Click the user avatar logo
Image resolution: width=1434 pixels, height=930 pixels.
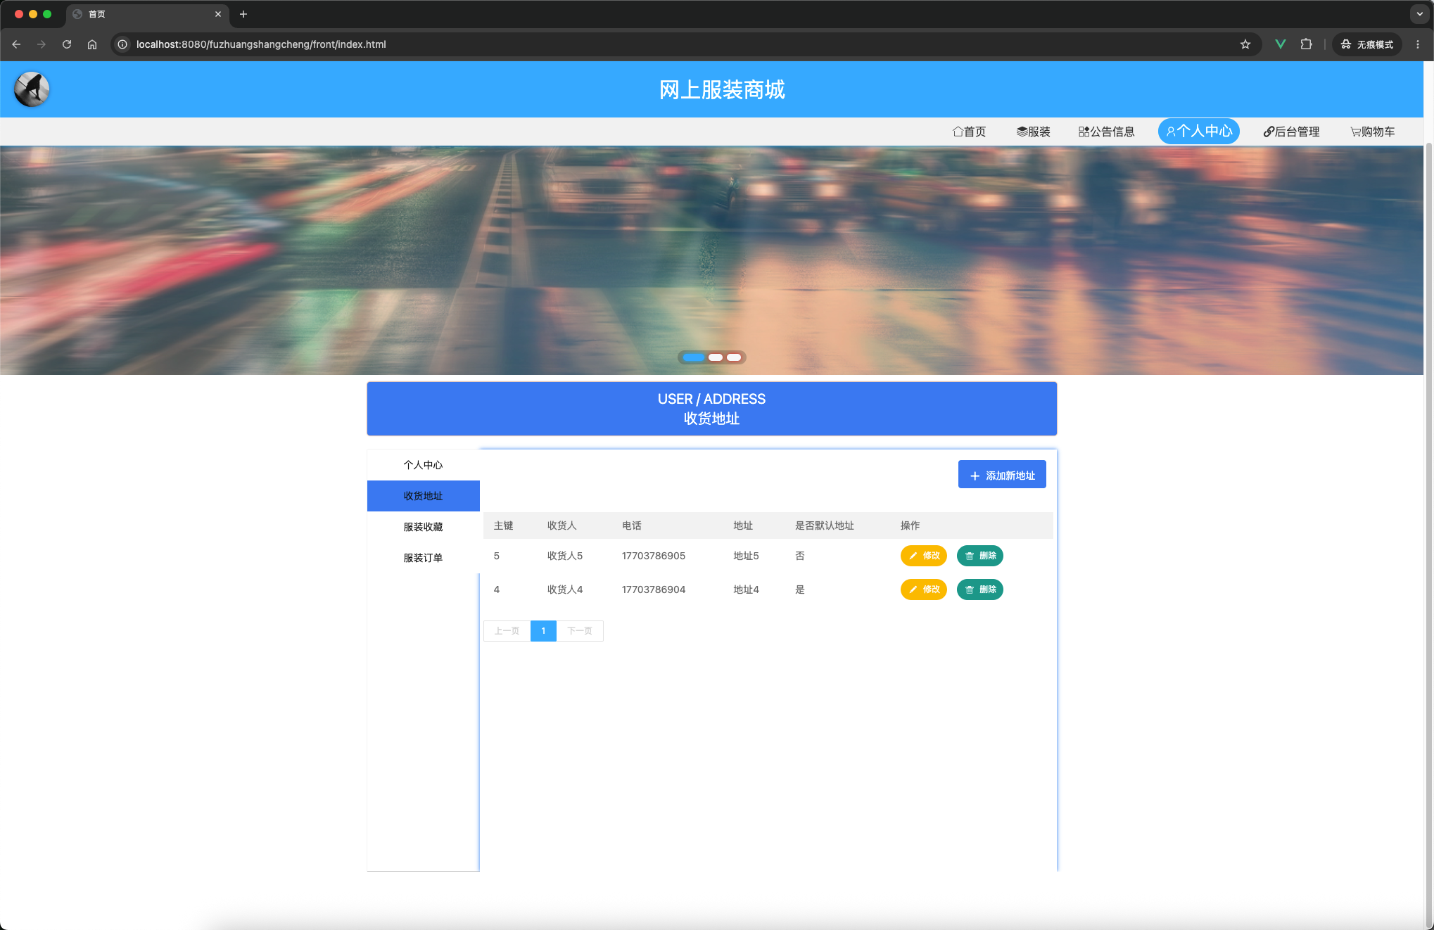(32, 89)
